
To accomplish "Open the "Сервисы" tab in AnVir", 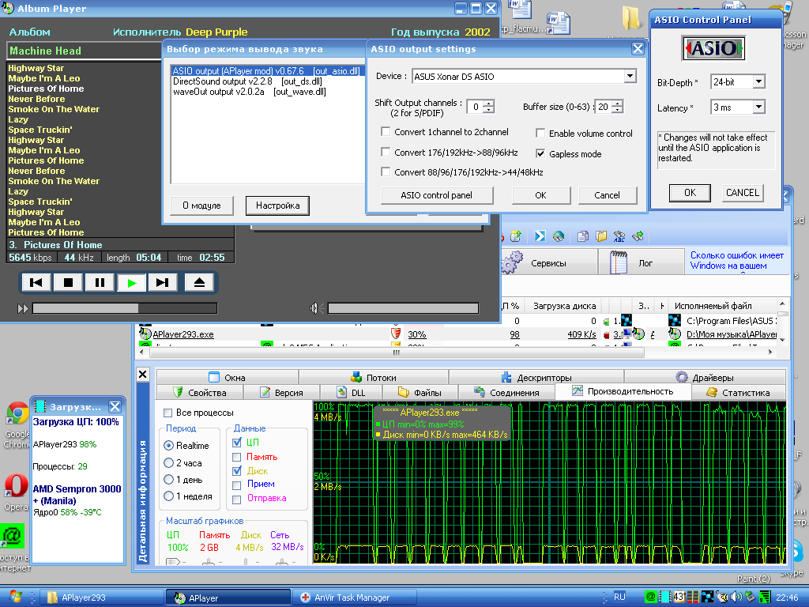I will point(548,262).
